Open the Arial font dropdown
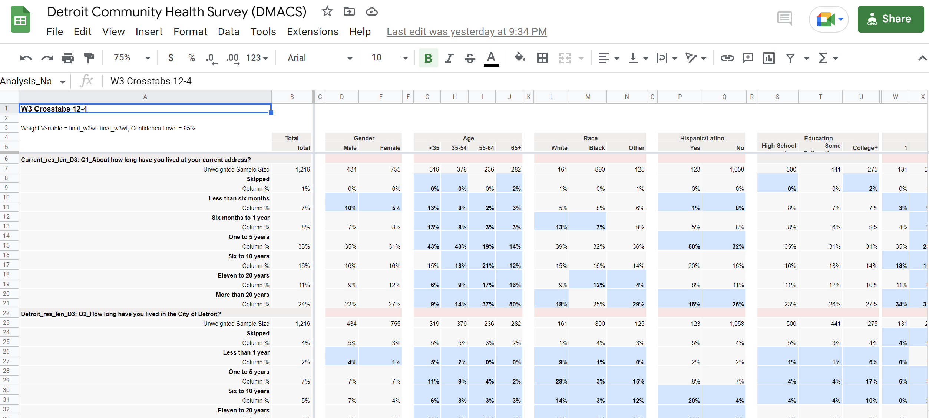Image resolution: width=929 pixels, height=418 pixels. tap(320, 57)
